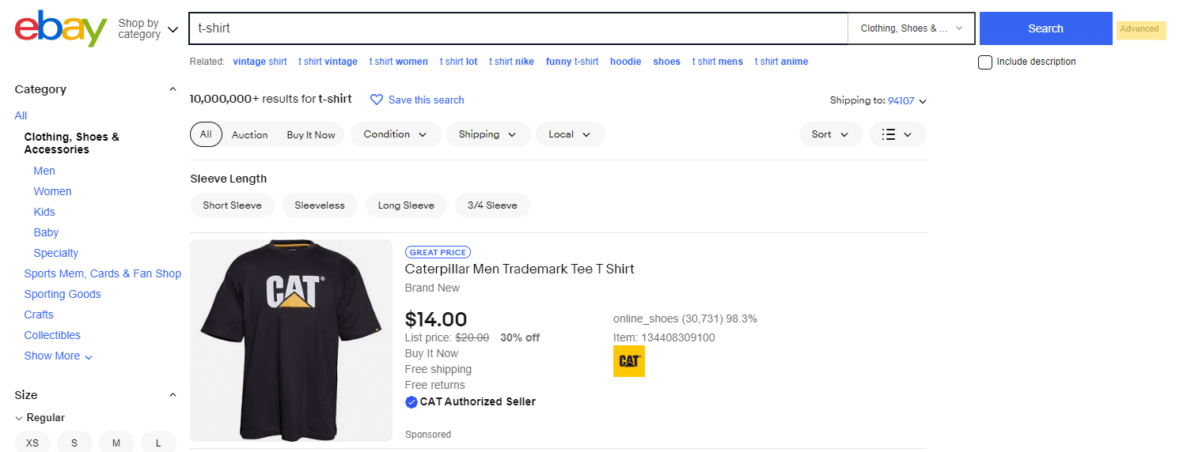Click the CAT brand logo badge

coord(628,361)
